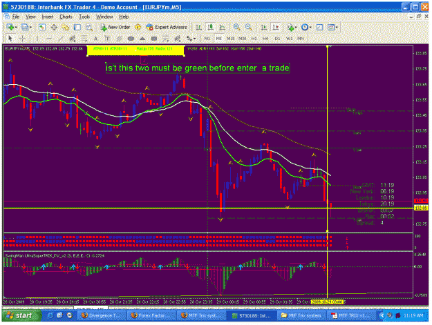Open the Window menu
The width and height of the screenshot is (432, 325).
[104, 17]
